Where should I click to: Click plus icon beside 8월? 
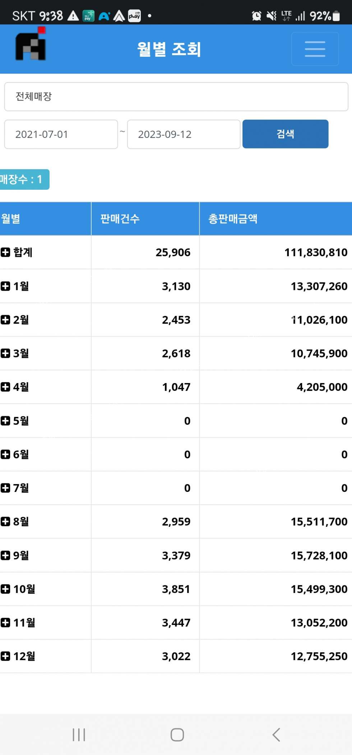click(5, 521)
